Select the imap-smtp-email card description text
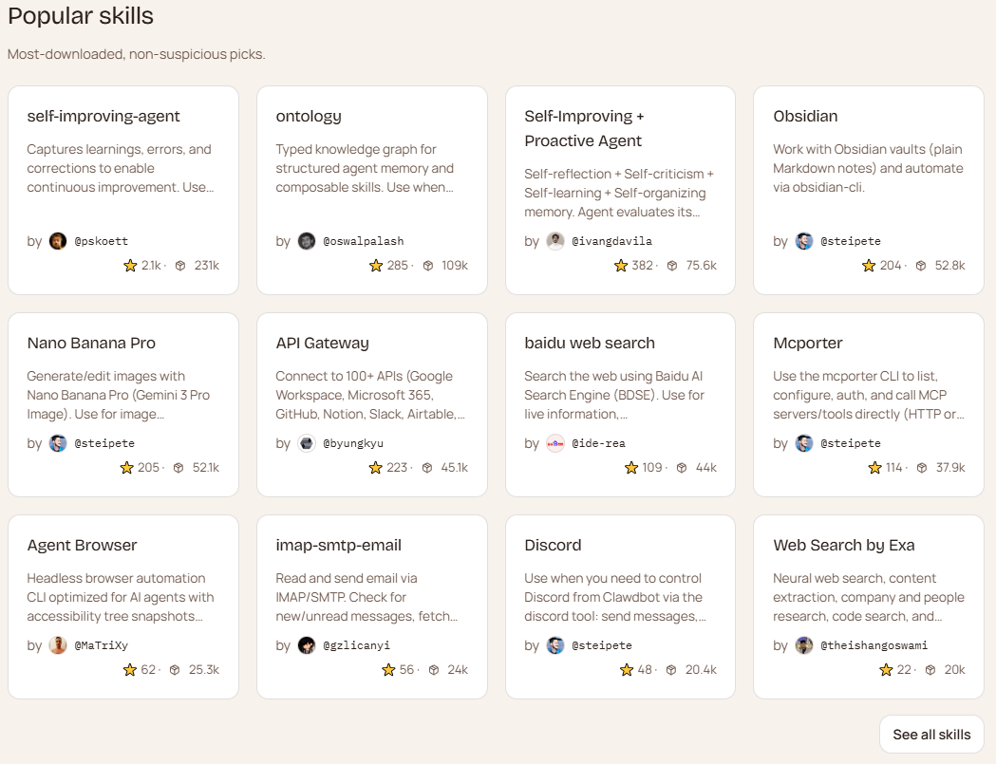Screen dimensions: 996x764 (366, 597)
